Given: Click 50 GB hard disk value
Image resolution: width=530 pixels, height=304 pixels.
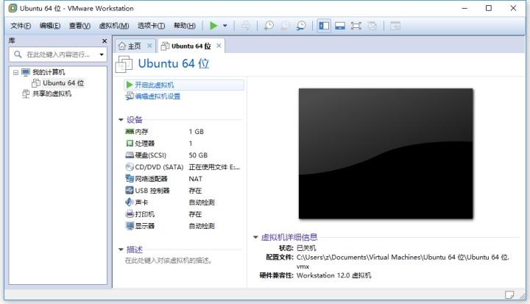Looking at the screenshot, I should (x=198, y=155).
